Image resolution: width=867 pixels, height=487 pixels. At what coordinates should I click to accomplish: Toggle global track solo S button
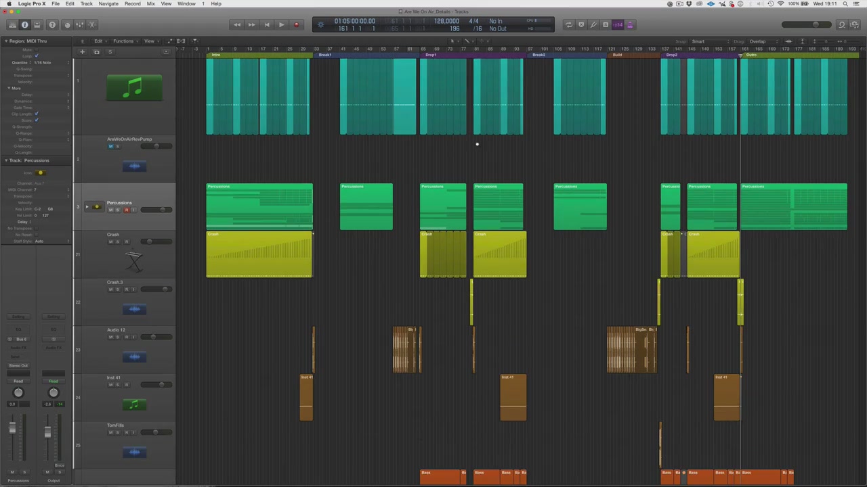(110, 52)
